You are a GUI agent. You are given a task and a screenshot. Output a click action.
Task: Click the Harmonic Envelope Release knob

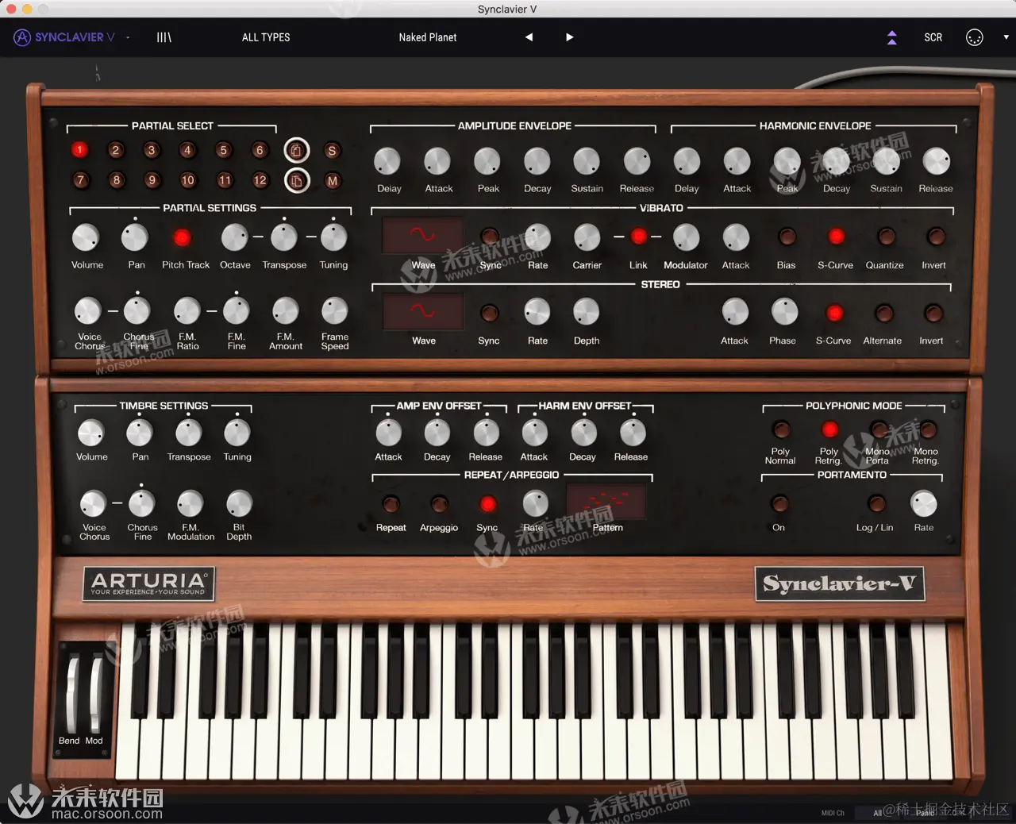(936, 161)
